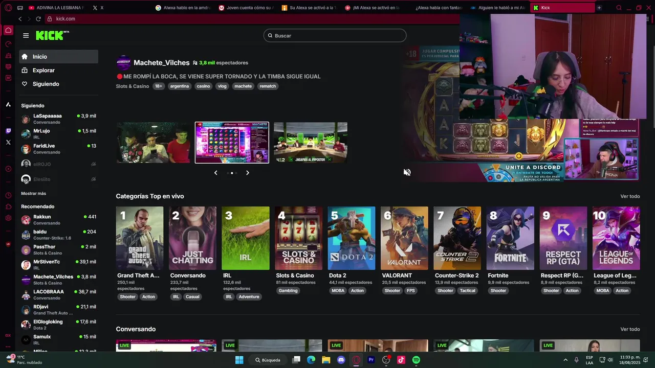The width and height of the screenshot is (655, 368).
Task: Open Rakkun in Recomendado list
Action: 58,220
